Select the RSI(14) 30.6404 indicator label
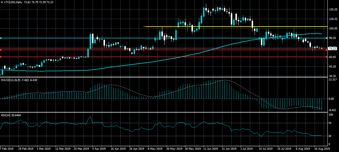 [11, 115]
